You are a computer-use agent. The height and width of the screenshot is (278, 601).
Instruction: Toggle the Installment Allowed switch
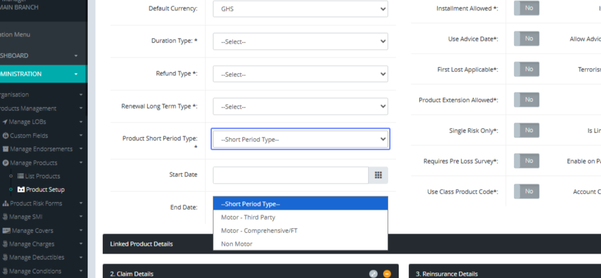pos(526,8)
